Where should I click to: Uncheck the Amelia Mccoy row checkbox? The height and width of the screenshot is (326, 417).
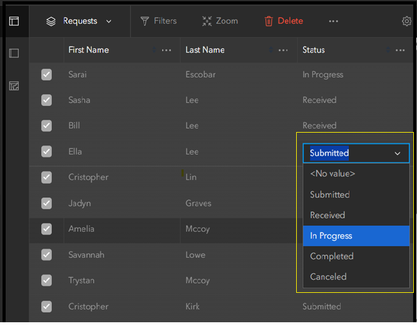tap(46, 229)
